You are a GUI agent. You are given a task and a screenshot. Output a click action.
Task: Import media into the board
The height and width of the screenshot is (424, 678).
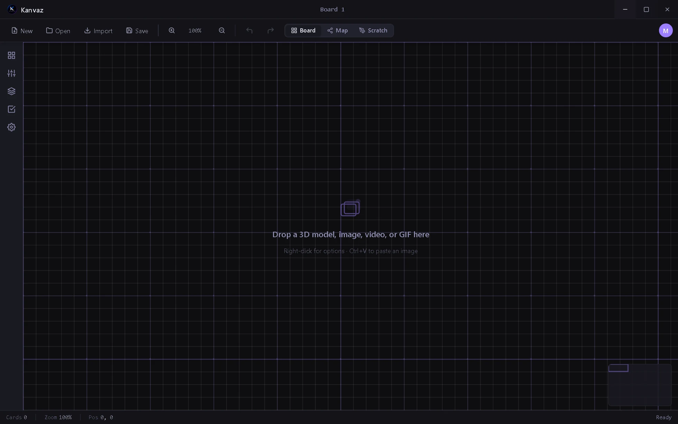(x=98, y=31)
